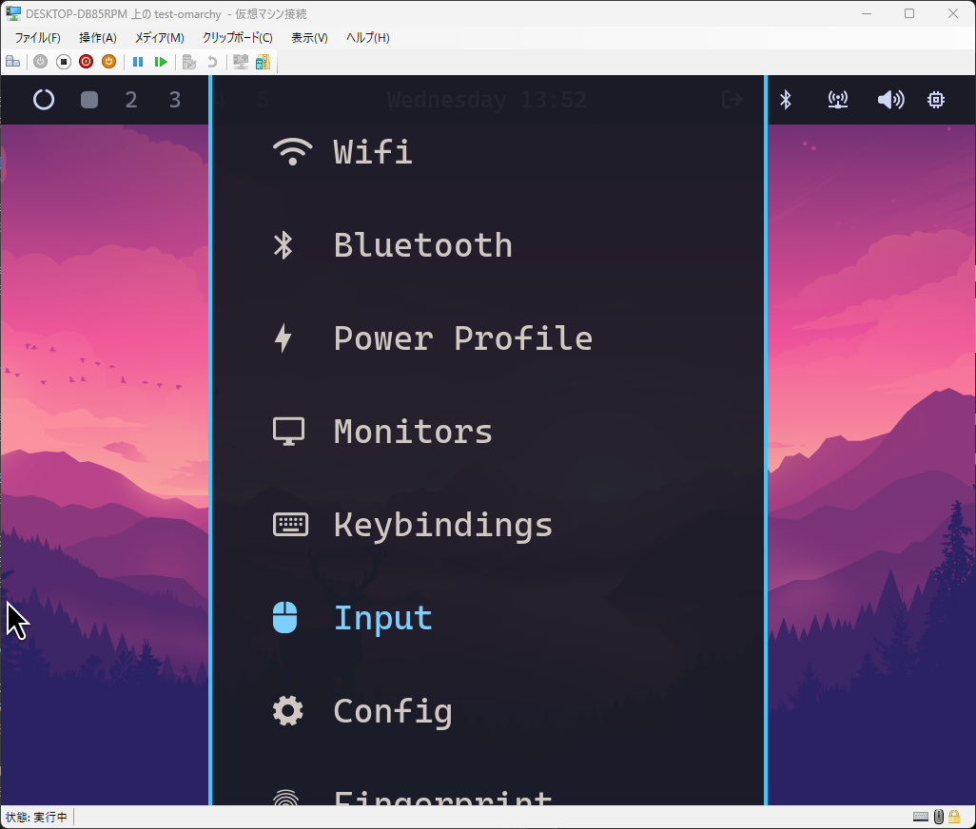Click keyboard icon in Hyper-V status bar
976x829 pixels.
pyautogui.click(x=921, y=817)
